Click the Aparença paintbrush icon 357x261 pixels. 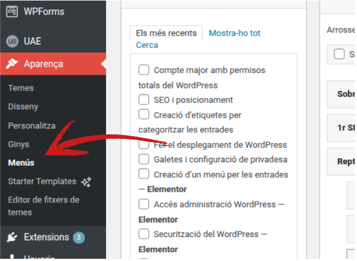click(12, 64)
